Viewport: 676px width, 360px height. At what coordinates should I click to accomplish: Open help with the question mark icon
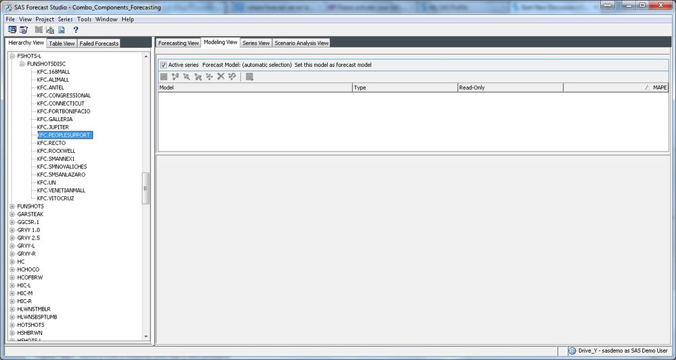pyautogui.click(x=76, y=30)
